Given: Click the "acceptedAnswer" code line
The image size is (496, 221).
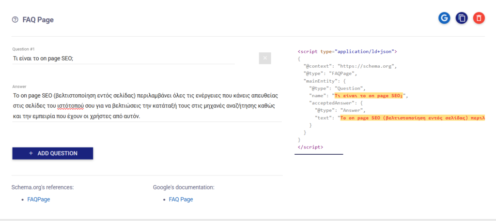Looking at the screenshot, I should pyautogui.click(x=336, y=103).
